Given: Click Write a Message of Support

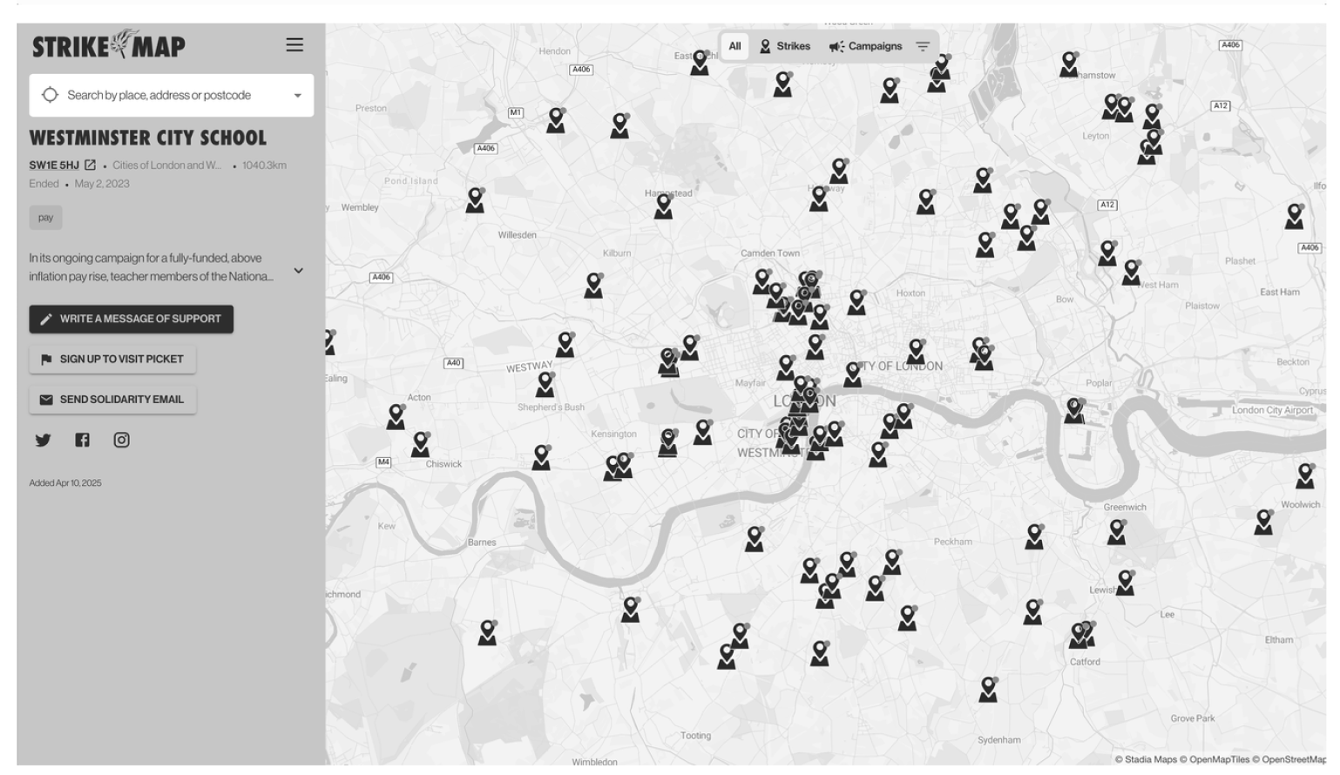Looking at the screenshot, I should (131, 319).
